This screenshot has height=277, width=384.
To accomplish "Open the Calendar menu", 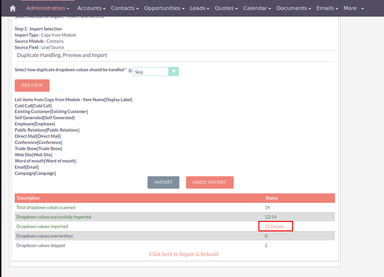I will (x=257, y=8).
